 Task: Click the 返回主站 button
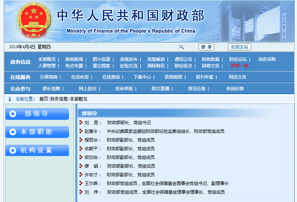[x=239, y=47]
